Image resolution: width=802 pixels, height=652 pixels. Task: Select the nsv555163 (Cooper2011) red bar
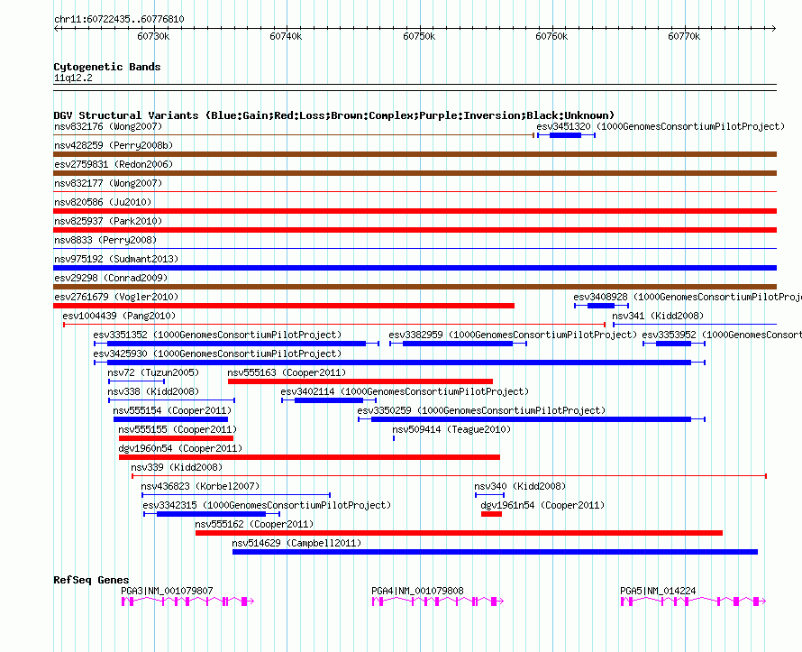pyautogui.click(x=360, y=381)
